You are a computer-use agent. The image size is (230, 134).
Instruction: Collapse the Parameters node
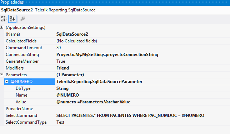click(x=2, y=75)
